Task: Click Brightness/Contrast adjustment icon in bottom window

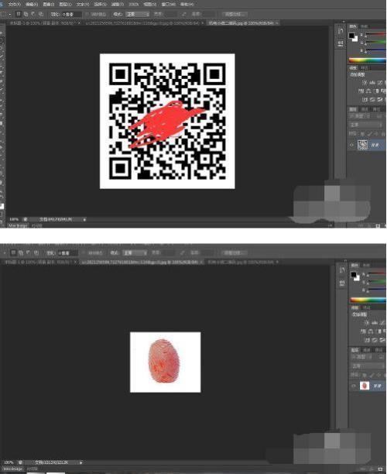Action: click(367, 322)
